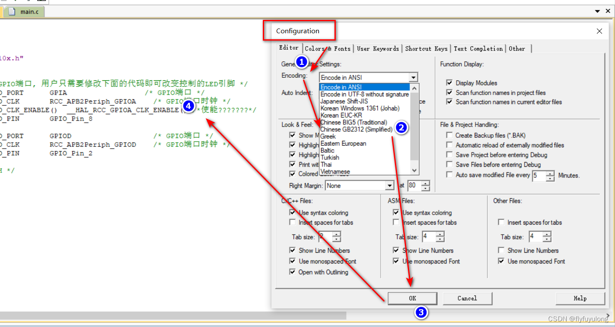Toggle Other Files Use monospaced Font

pos(501,261)
